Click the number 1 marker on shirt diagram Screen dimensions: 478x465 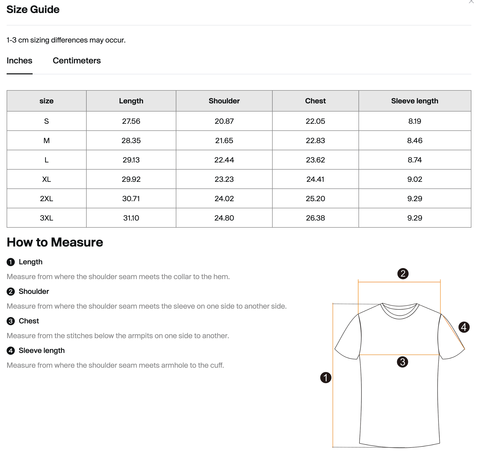click(x=326, y=377)
